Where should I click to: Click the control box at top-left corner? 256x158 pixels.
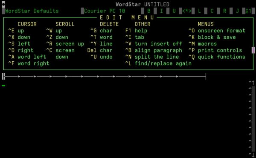click(3, 4)
